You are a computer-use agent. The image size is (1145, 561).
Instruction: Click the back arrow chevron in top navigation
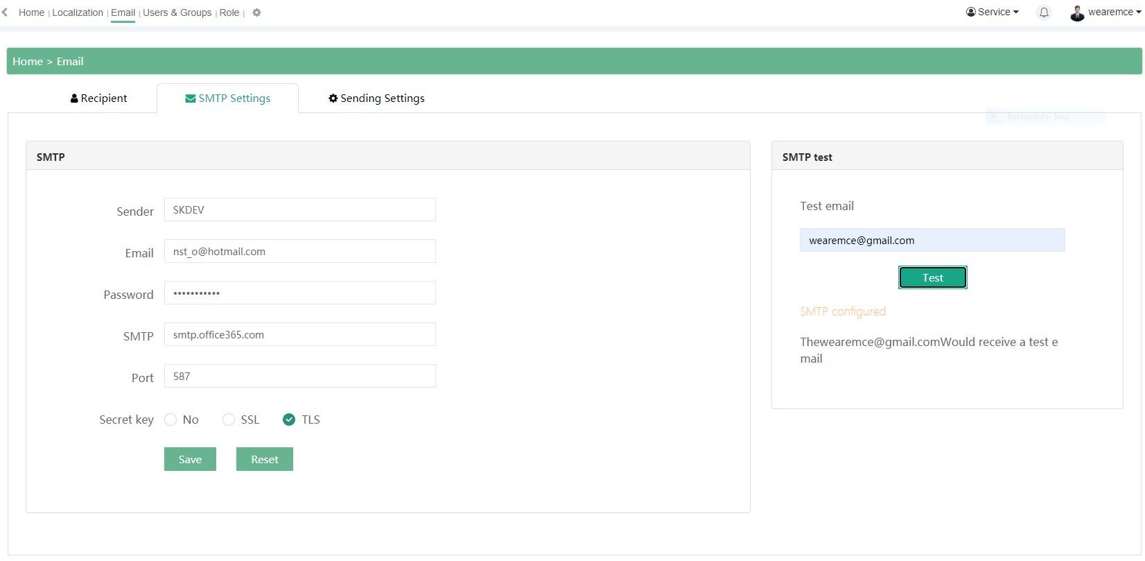click(x=5, y=12)
